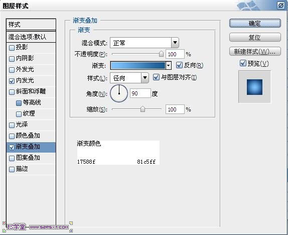This screenshot has width=288, height=235.
Task: Open the gradient picker arrow
Action: coord(169,65)
